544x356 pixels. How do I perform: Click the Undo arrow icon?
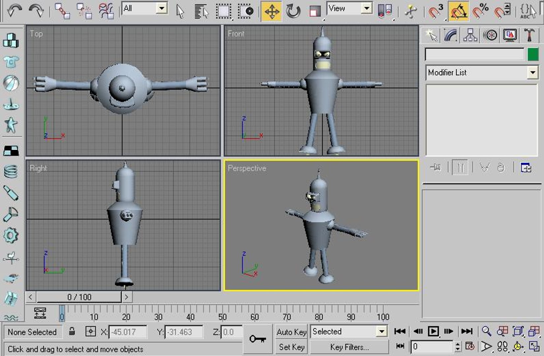click(x=15, y=11)
